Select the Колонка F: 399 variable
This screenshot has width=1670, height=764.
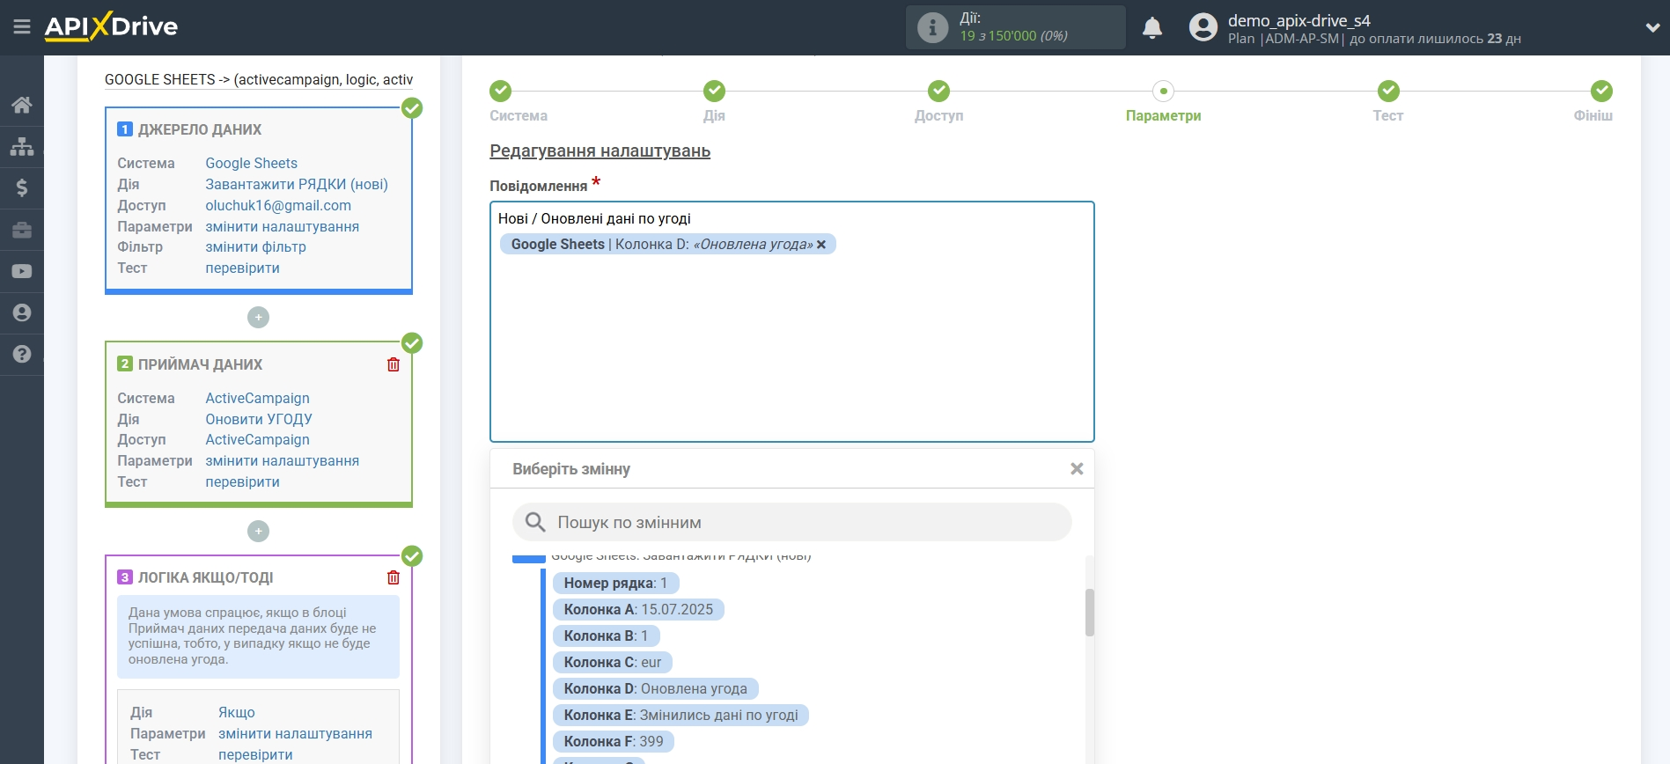click(x=614, y=741)
